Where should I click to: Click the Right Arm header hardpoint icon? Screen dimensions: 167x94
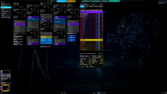pos(24,9)
